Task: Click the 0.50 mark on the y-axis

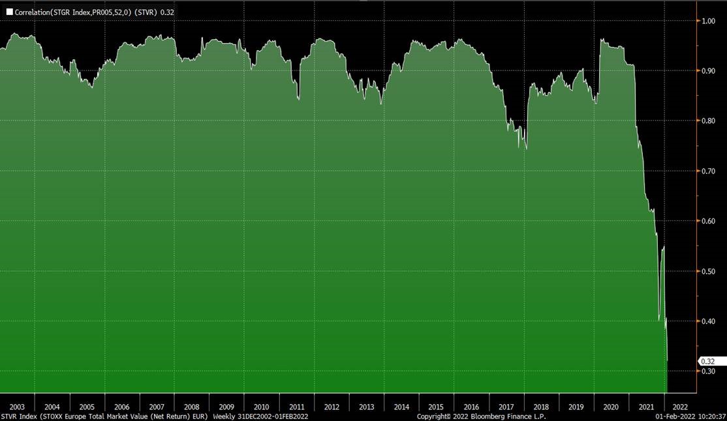Action: 709,271
